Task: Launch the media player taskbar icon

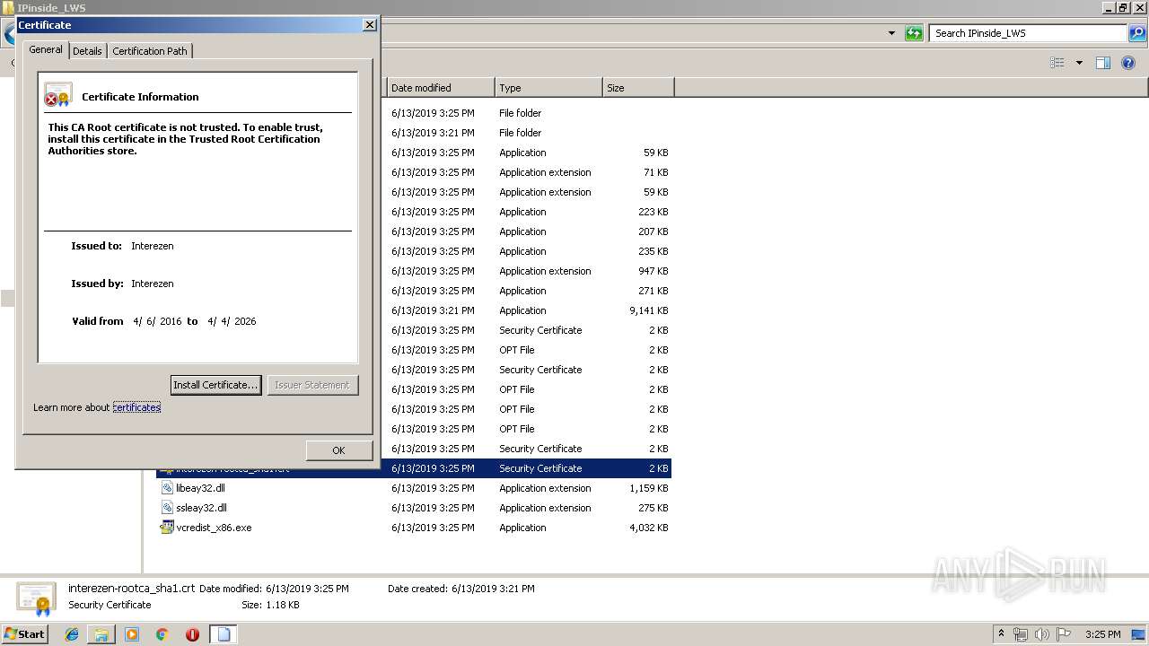Action: tap(132, 634)
